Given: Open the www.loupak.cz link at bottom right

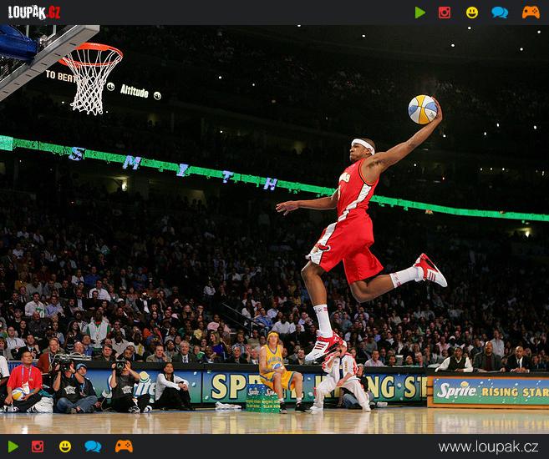Looking at the screenshot, I should (488, 447).
